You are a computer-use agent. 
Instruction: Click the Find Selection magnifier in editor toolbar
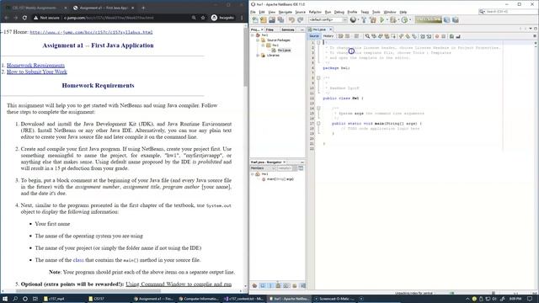(367, 36)
